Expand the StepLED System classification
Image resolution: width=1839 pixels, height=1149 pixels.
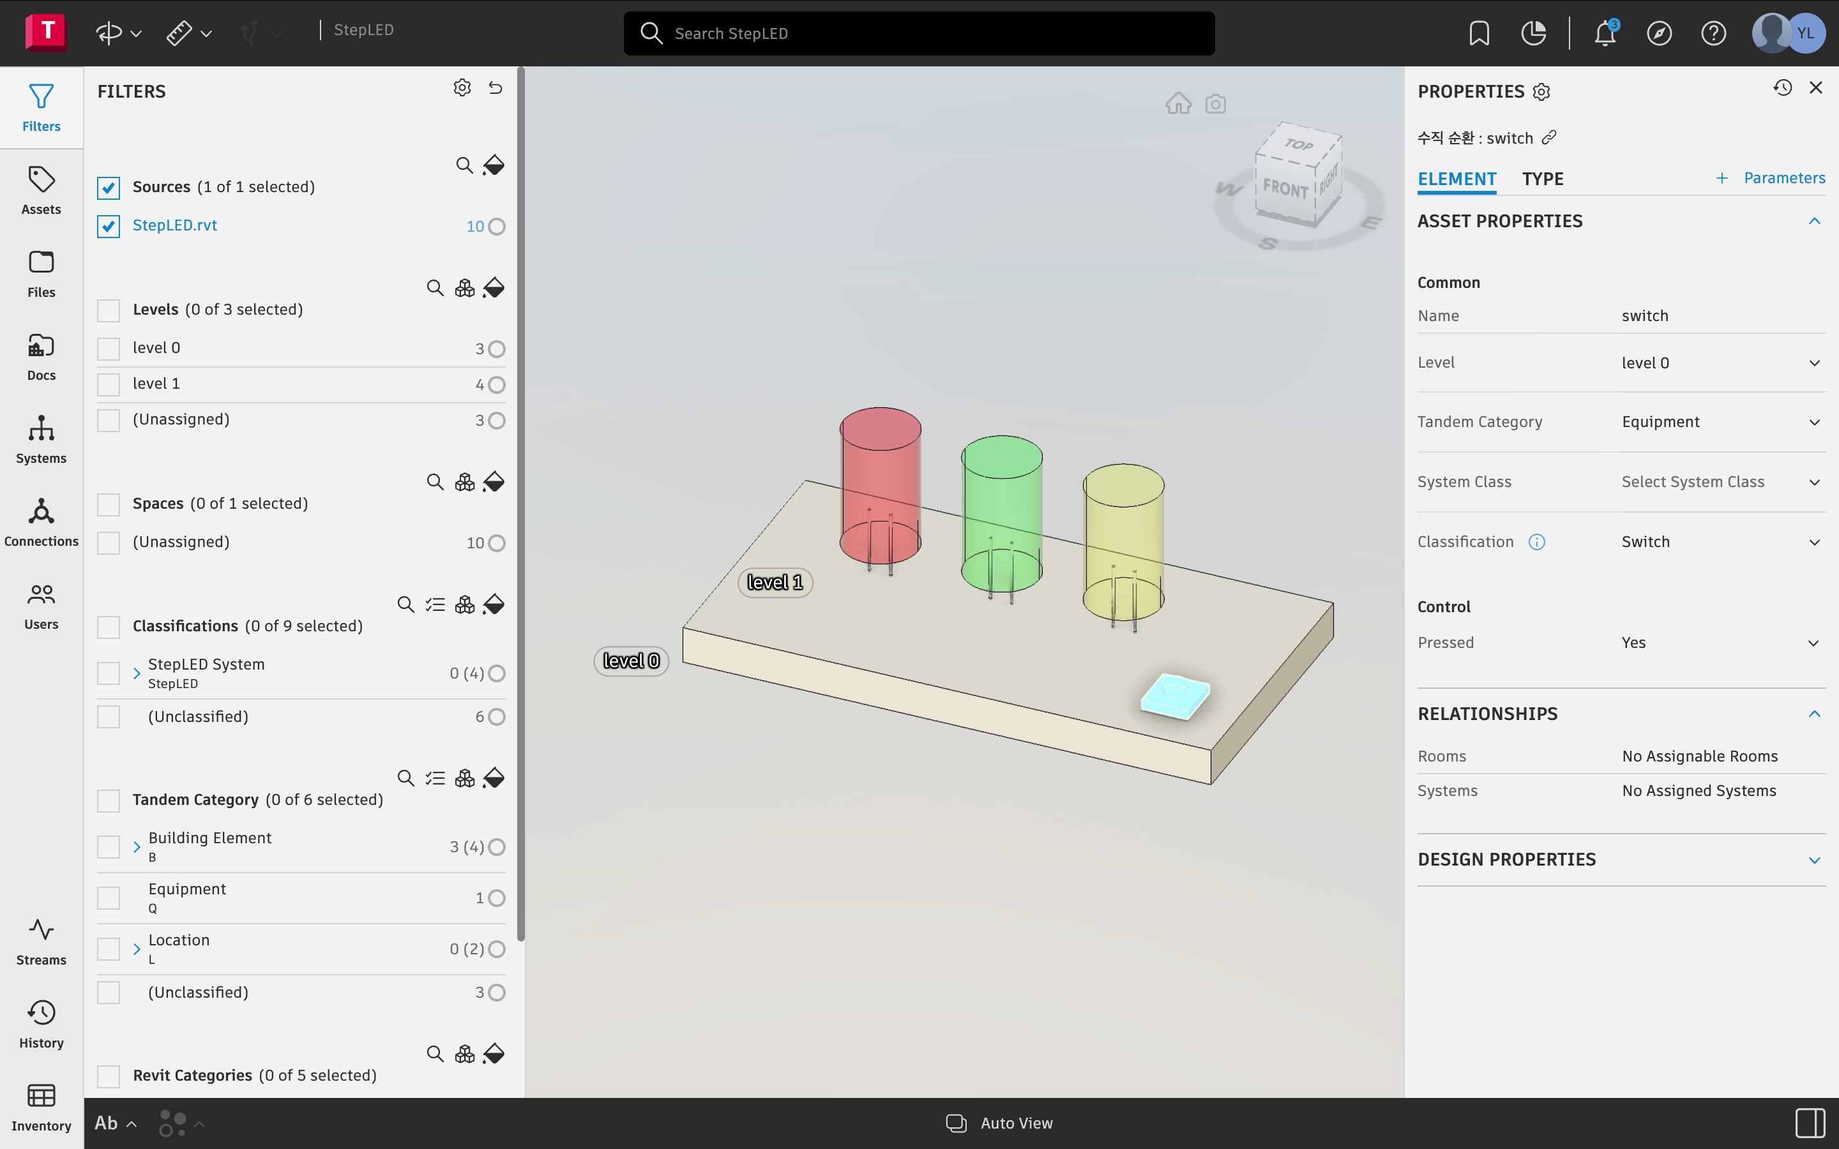coord(137,673)
